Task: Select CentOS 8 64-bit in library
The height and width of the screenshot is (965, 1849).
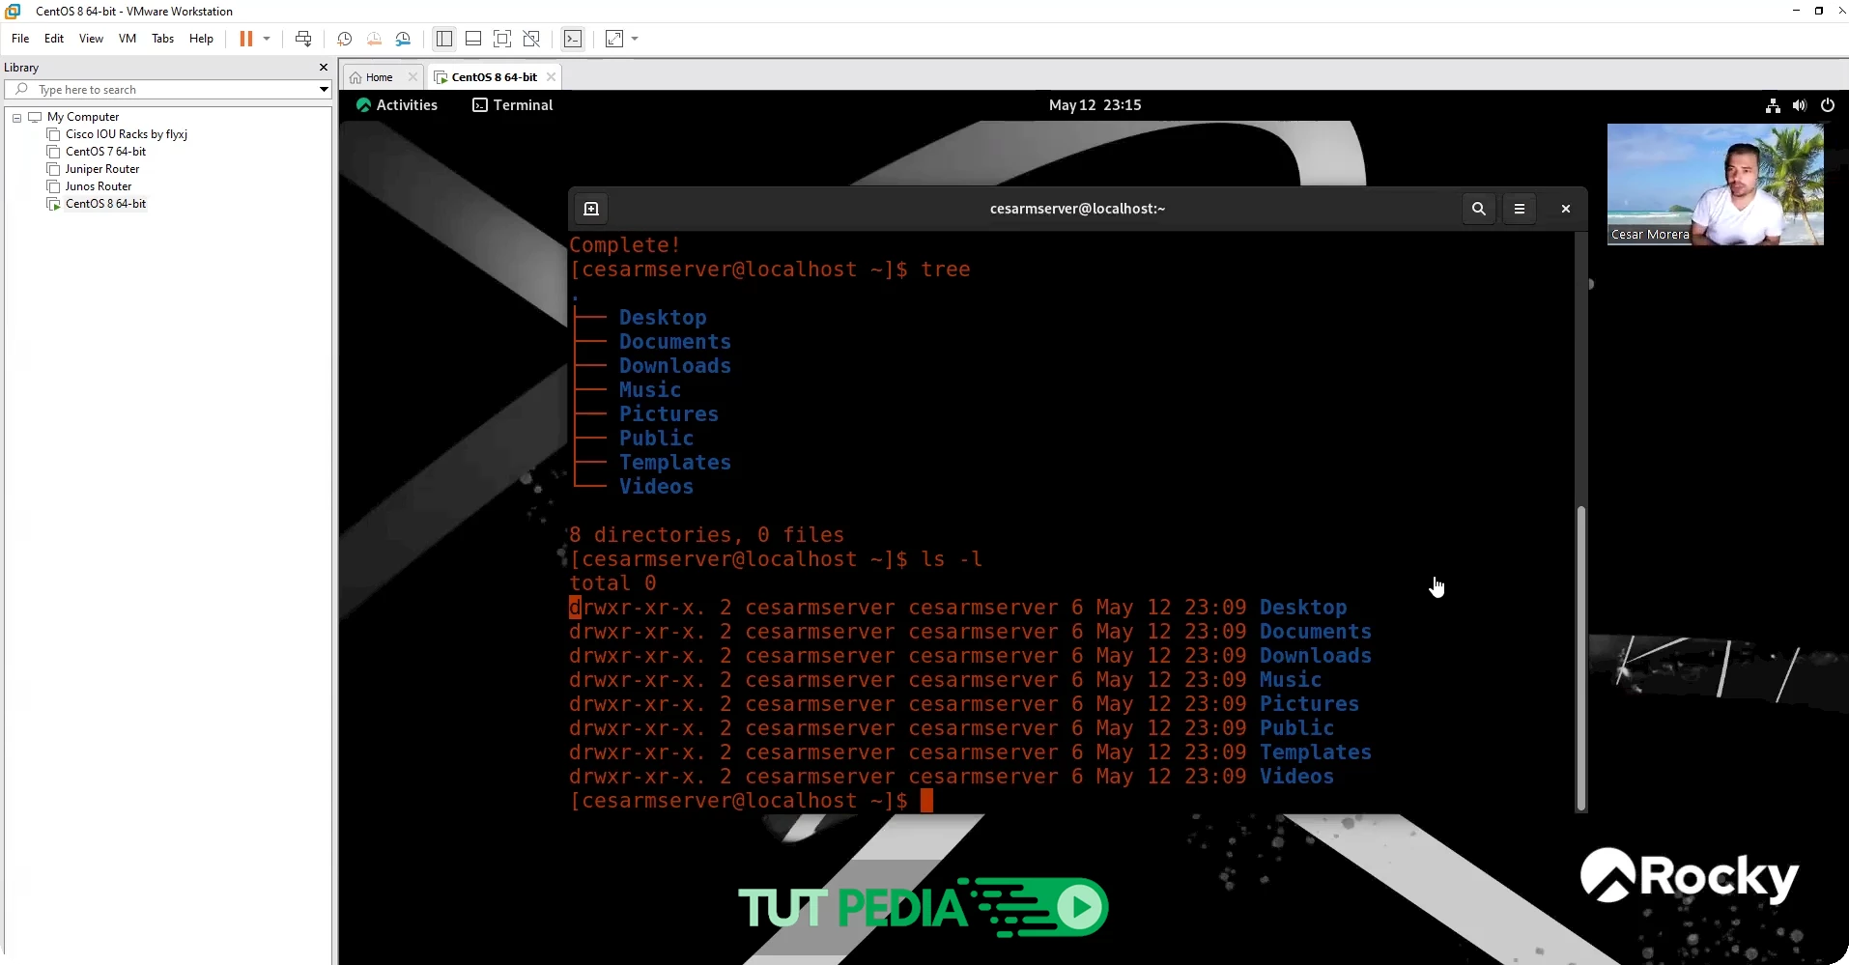Action: 106,204
